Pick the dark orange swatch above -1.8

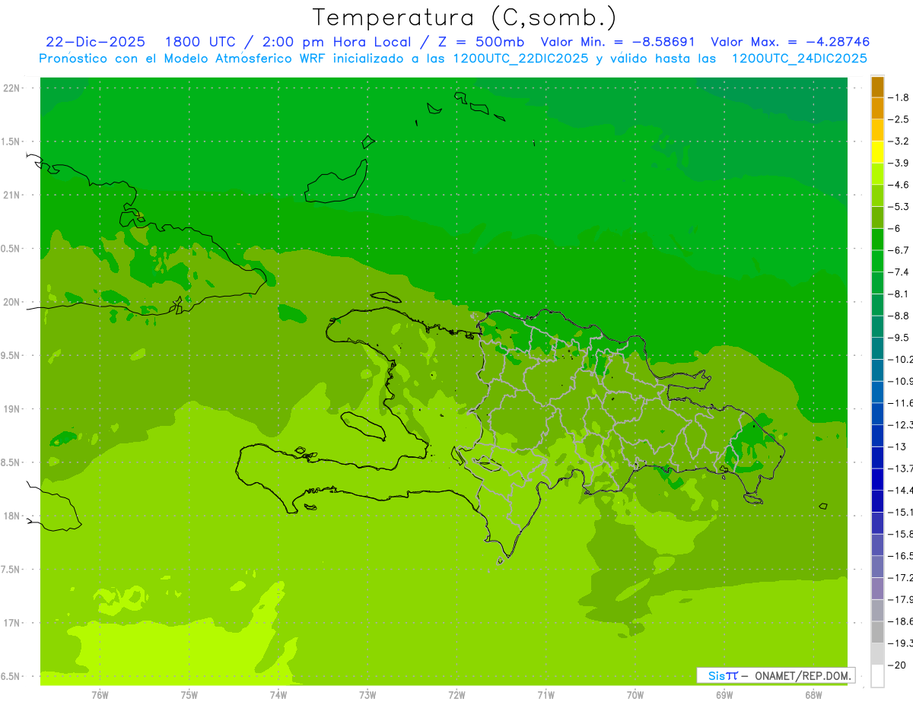tap(877, 87)
